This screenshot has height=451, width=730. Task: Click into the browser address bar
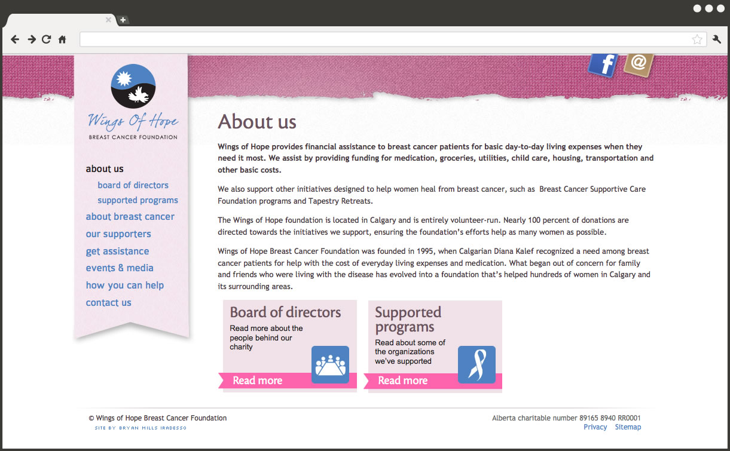(383, 39)
